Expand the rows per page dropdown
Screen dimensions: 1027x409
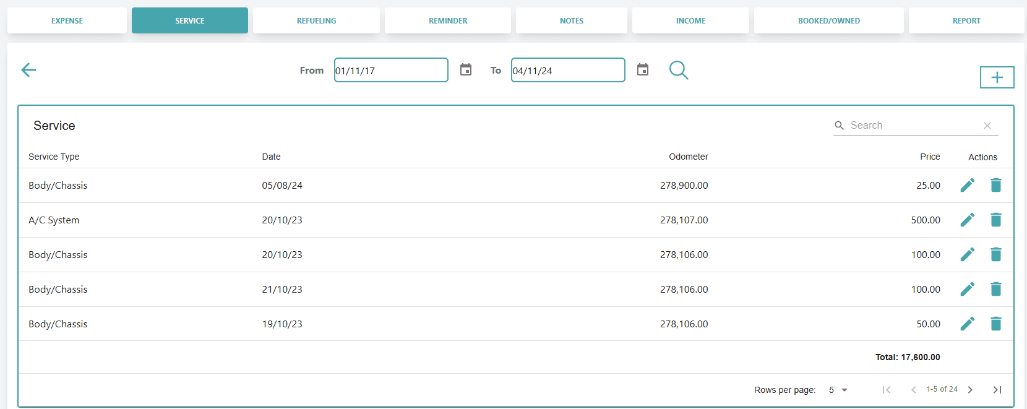coord(838,390)
